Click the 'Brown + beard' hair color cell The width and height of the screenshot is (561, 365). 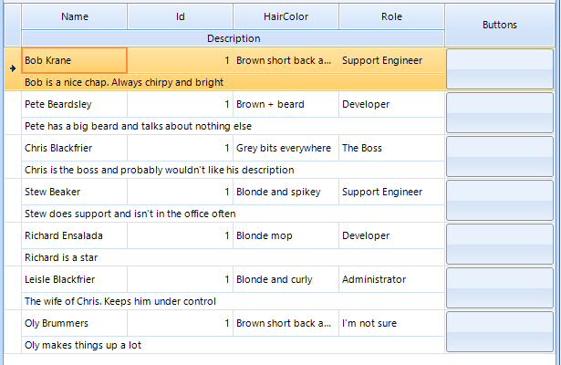[286, 104]
